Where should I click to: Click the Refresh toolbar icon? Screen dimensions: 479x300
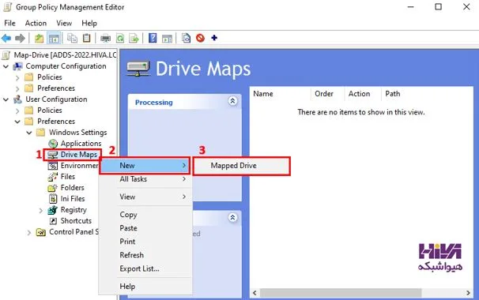[120, 39]
